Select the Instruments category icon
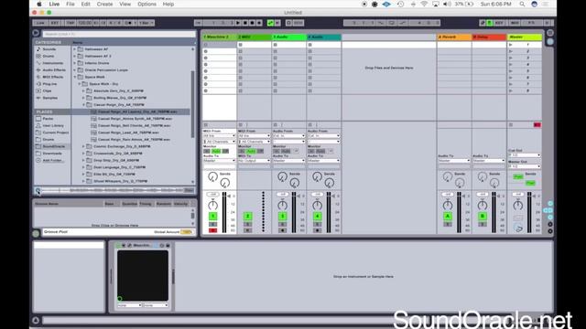The image size is (586, 329). point(38,63)
